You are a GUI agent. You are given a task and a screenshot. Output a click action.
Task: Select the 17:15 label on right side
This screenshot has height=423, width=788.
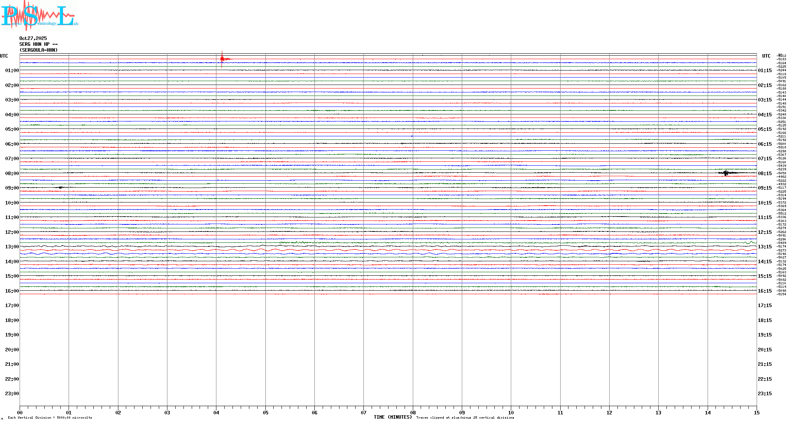point(764,305)
